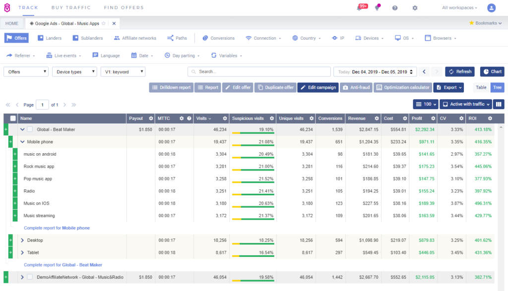Screen dimensions: 508x291
Task: Click the gear icon in ROI column header
Action: point(490,118)
